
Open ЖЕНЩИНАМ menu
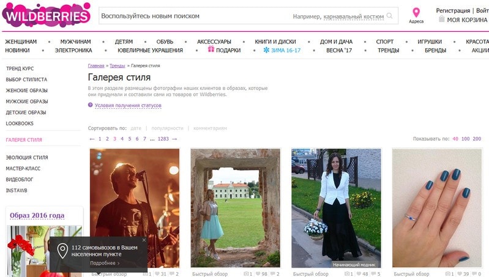[21, 42]
